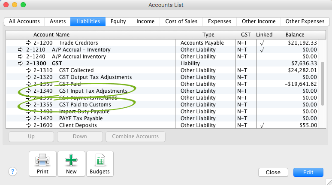The width and height of the screenshot is (332, 185).
Task: Switch to the Cost of Sales tab
Action: tap(181, 21)
